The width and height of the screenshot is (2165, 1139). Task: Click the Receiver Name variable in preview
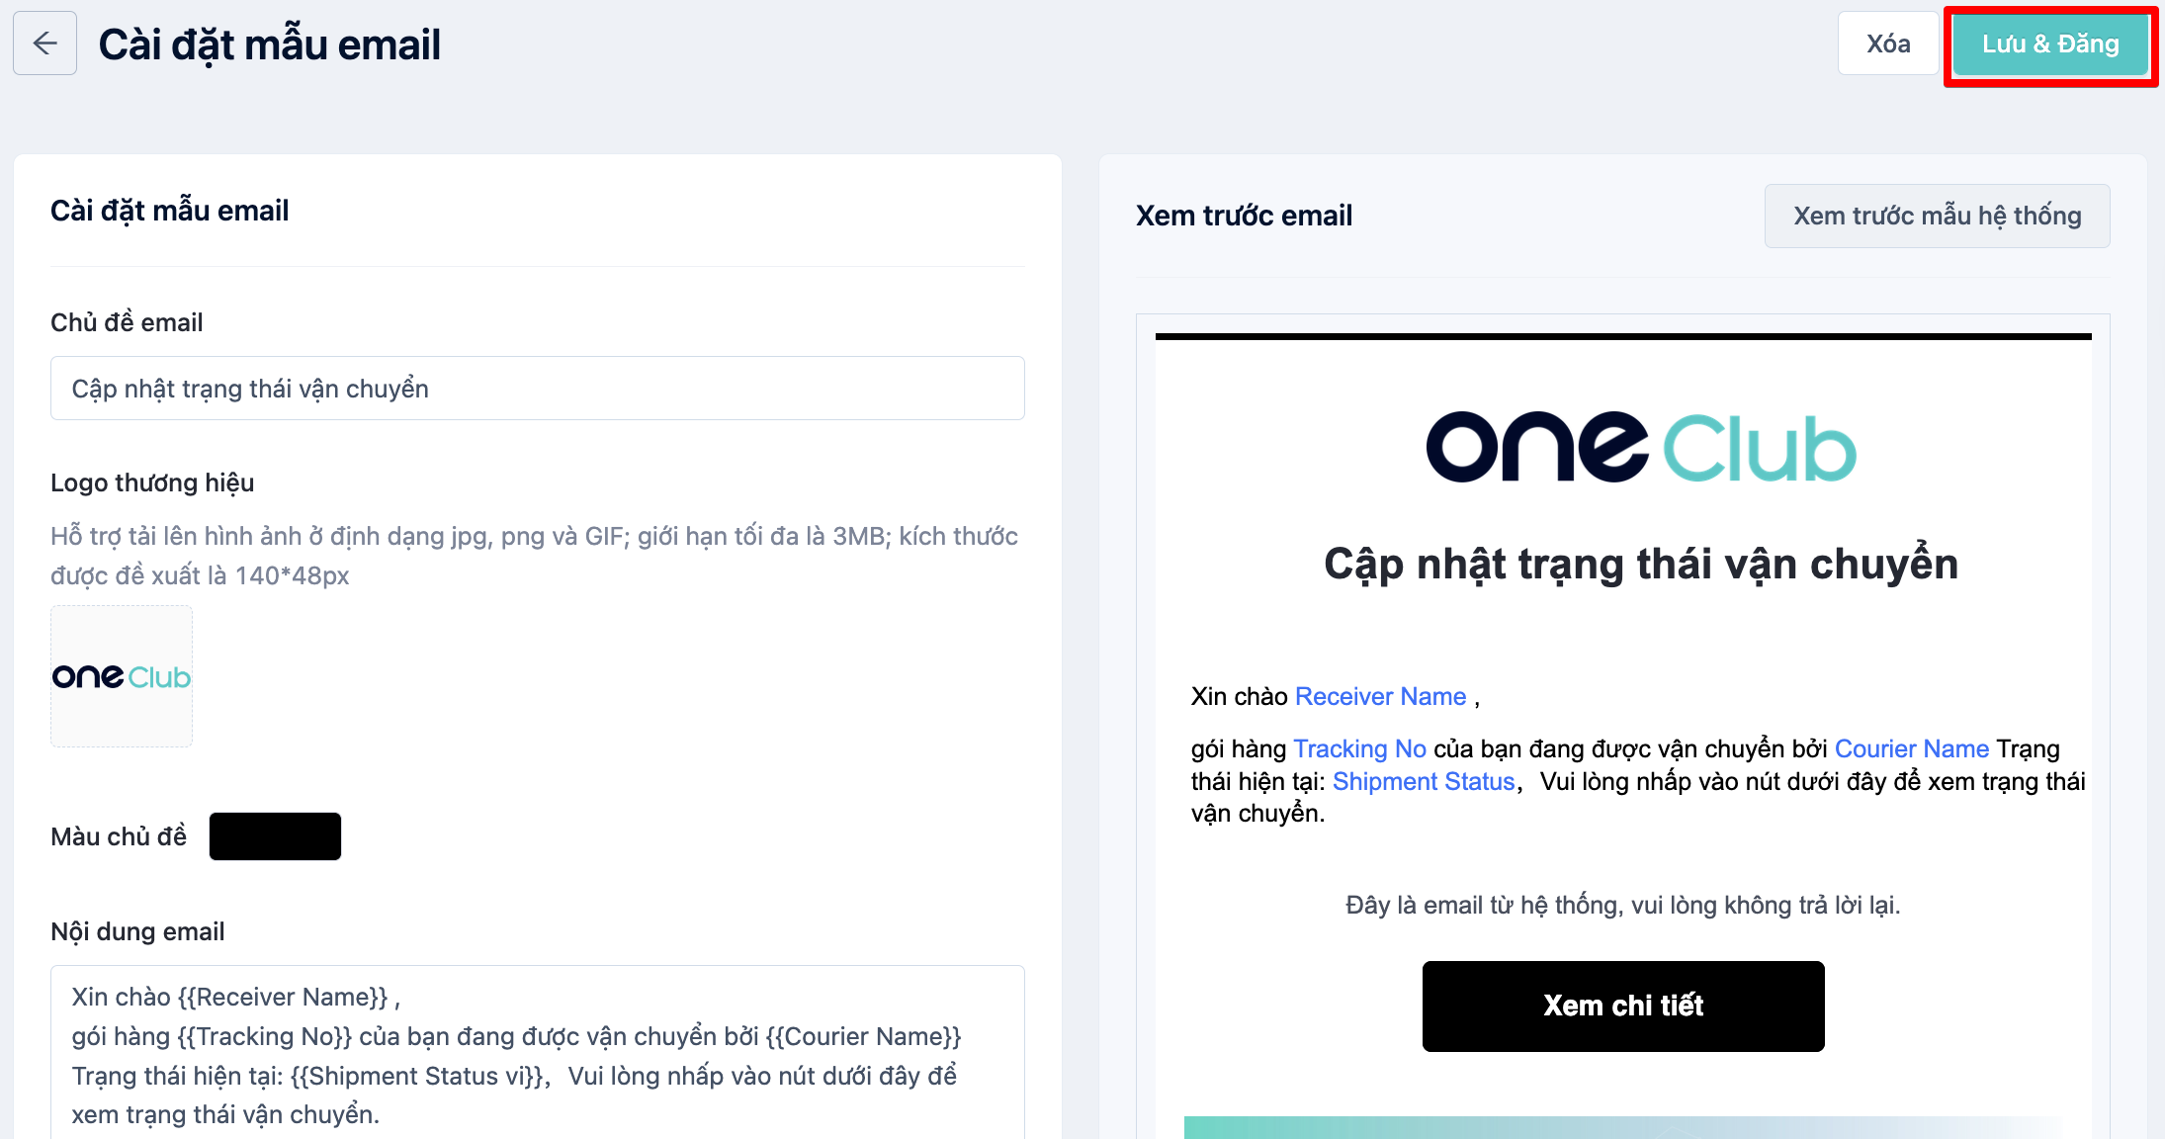coord(1380,697)
